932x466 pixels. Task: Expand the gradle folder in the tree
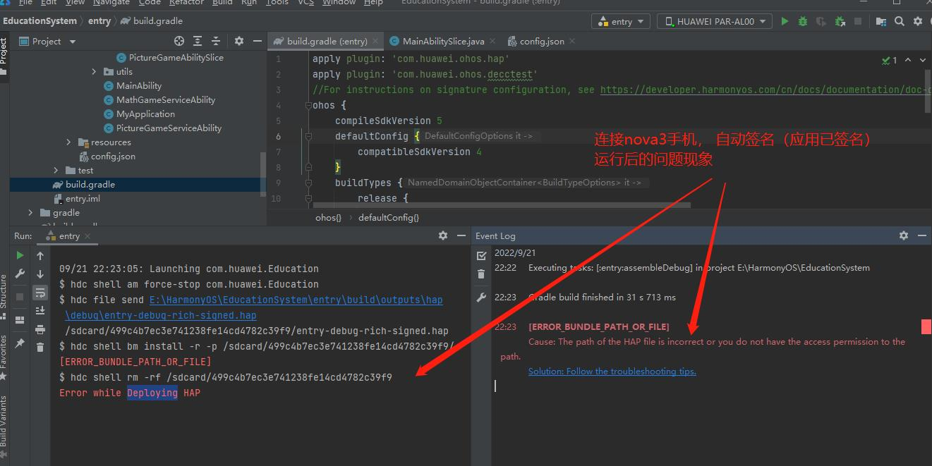coord(31,213)
